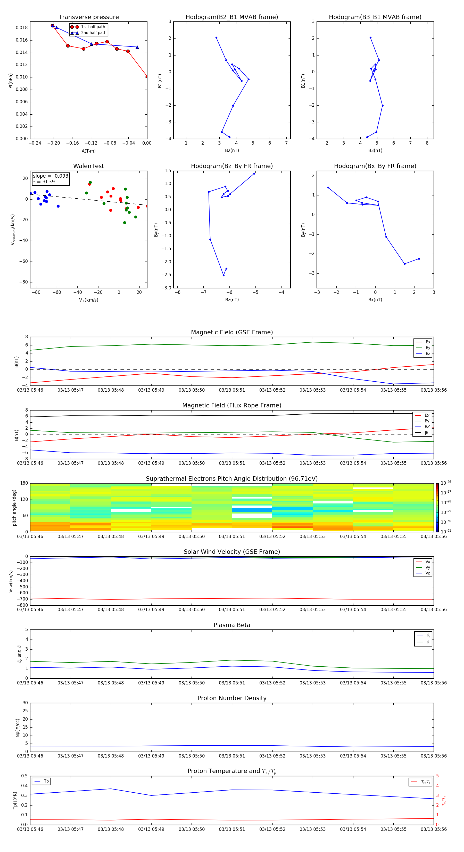This screenshot has width=464, height=852.
Task: Click the 'Tp(10^6K)' y-axis label
Action: [x=15, y=800]
